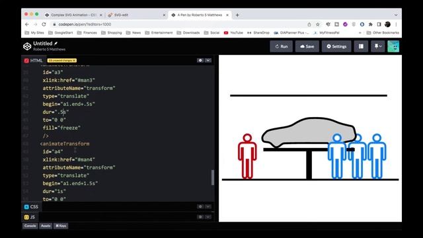Edit the pen title with pencil icon
The width and height of the screenshot is (423, 238).
pyautogui.click(x=56, y=44)
